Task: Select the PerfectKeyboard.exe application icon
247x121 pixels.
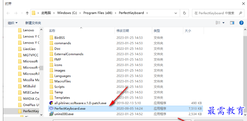Action: pyautogui.click(x=51, y=109)
